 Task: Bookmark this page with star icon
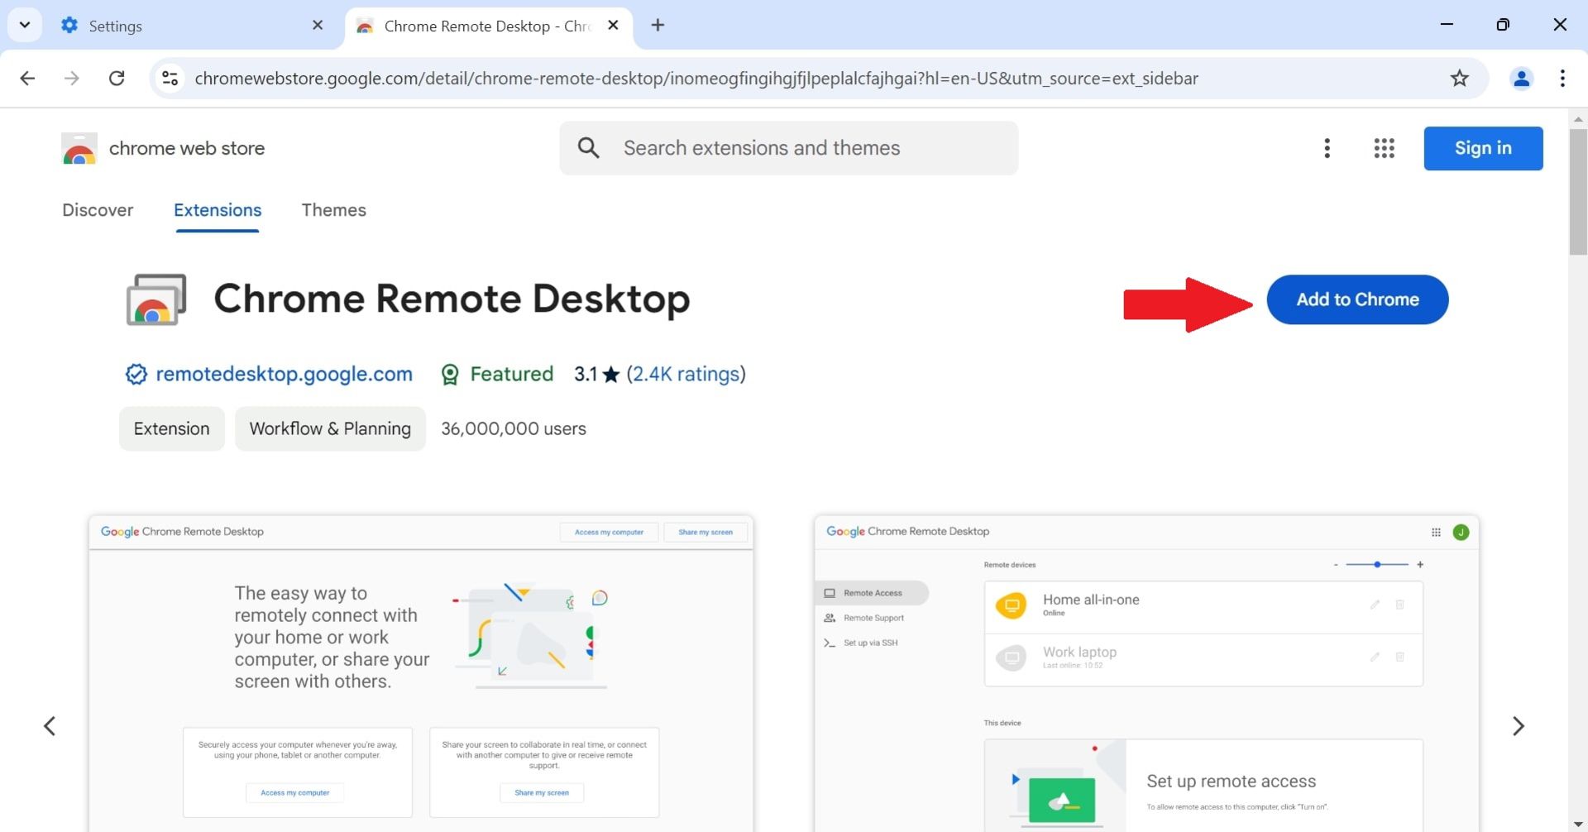click(x=1460, y=79)
